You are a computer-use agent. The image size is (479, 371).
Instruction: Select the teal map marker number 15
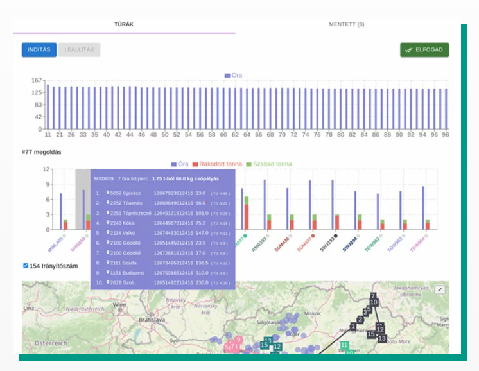(265, 345)
